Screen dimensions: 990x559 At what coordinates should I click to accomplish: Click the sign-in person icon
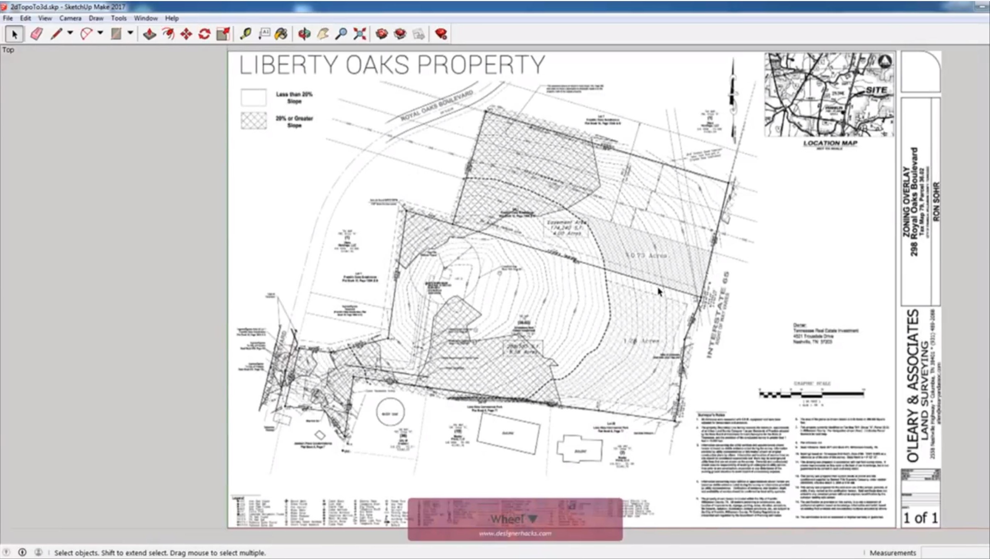[38, 552]
